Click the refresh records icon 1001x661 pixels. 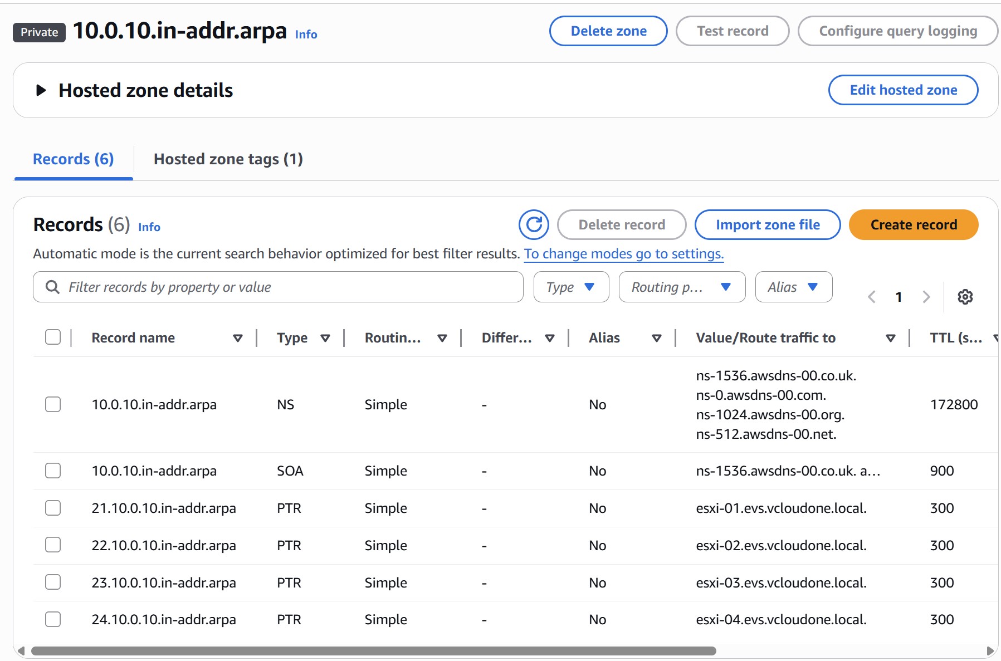point(534,224)
